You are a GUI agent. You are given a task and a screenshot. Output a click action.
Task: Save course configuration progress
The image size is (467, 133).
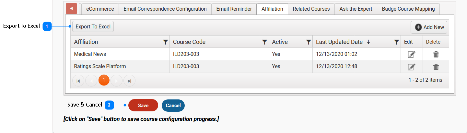(x=143, y=106)
